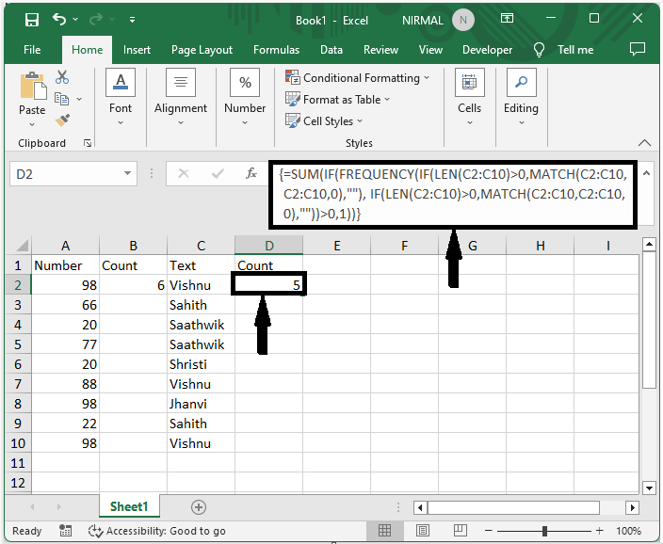Select row 5 header
Image resolution: width=663 pixels, height=544 pixels.
click(18, 344)
